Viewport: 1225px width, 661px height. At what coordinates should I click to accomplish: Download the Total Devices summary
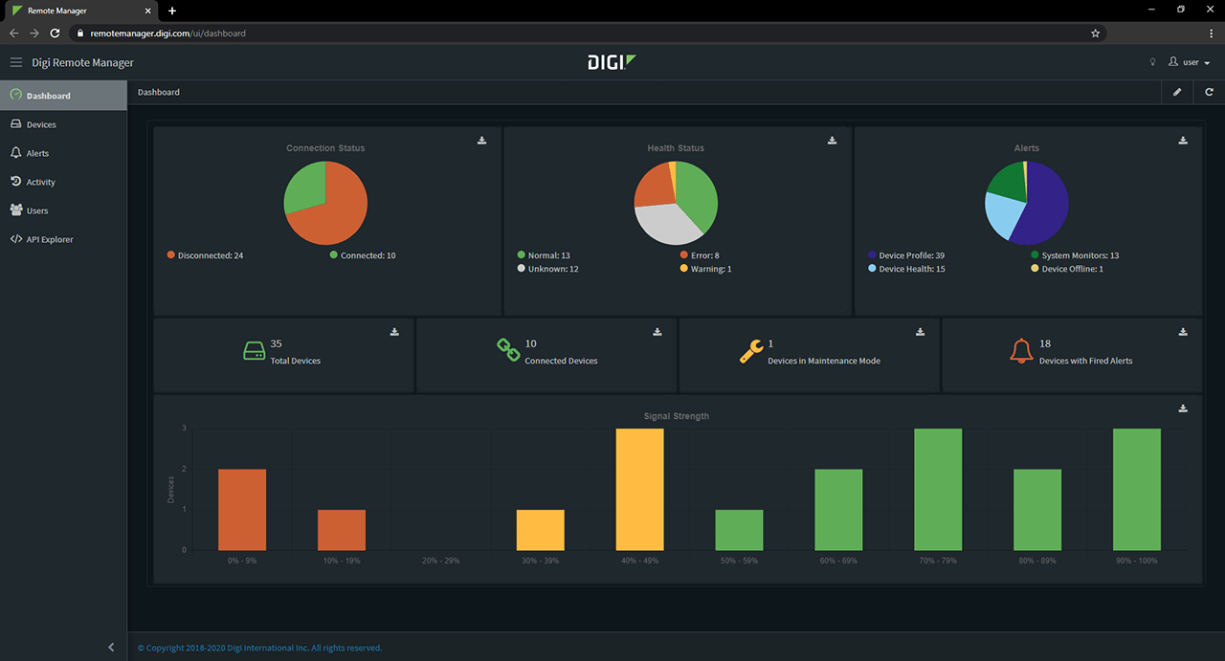click(x=393, y=331)
